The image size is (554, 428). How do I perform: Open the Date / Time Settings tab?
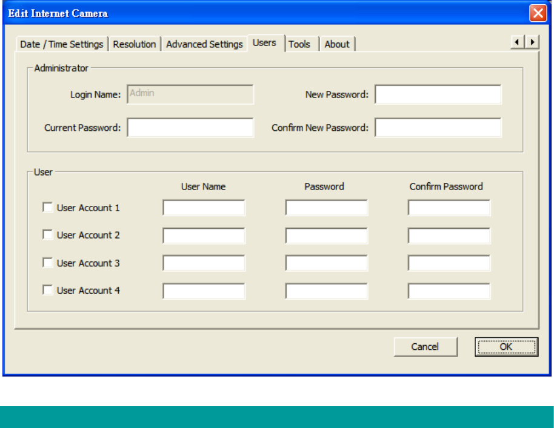[x=62, y=44]
